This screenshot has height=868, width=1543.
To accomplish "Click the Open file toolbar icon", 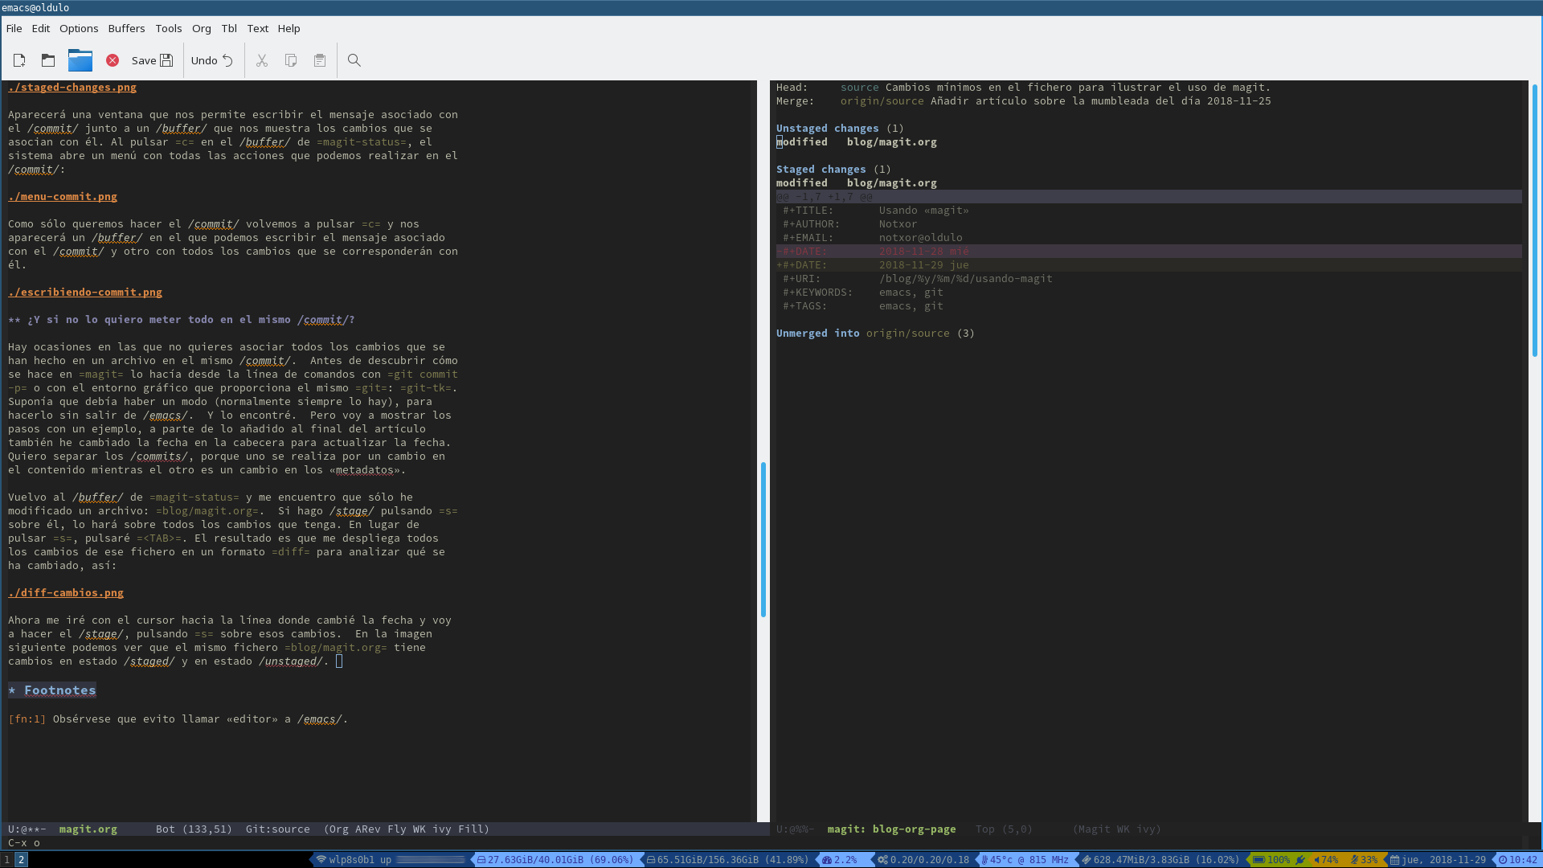I will pyautogui.click(x=48, y=60).
